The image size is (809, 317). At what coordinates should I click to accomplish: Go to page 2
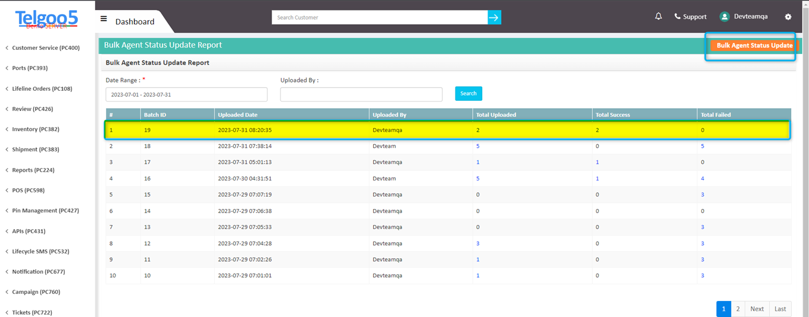[738, 309]
